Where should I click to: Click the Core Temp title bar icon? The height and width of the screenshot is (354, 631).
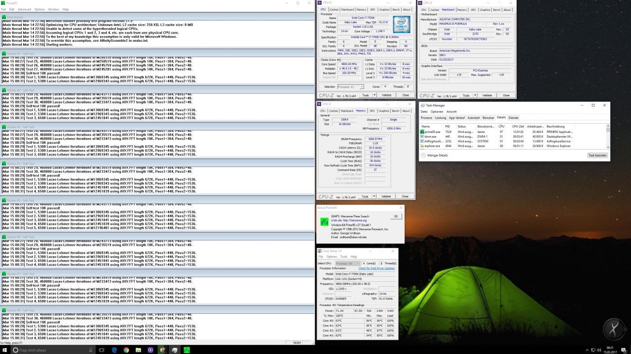[x=320, y=251]
